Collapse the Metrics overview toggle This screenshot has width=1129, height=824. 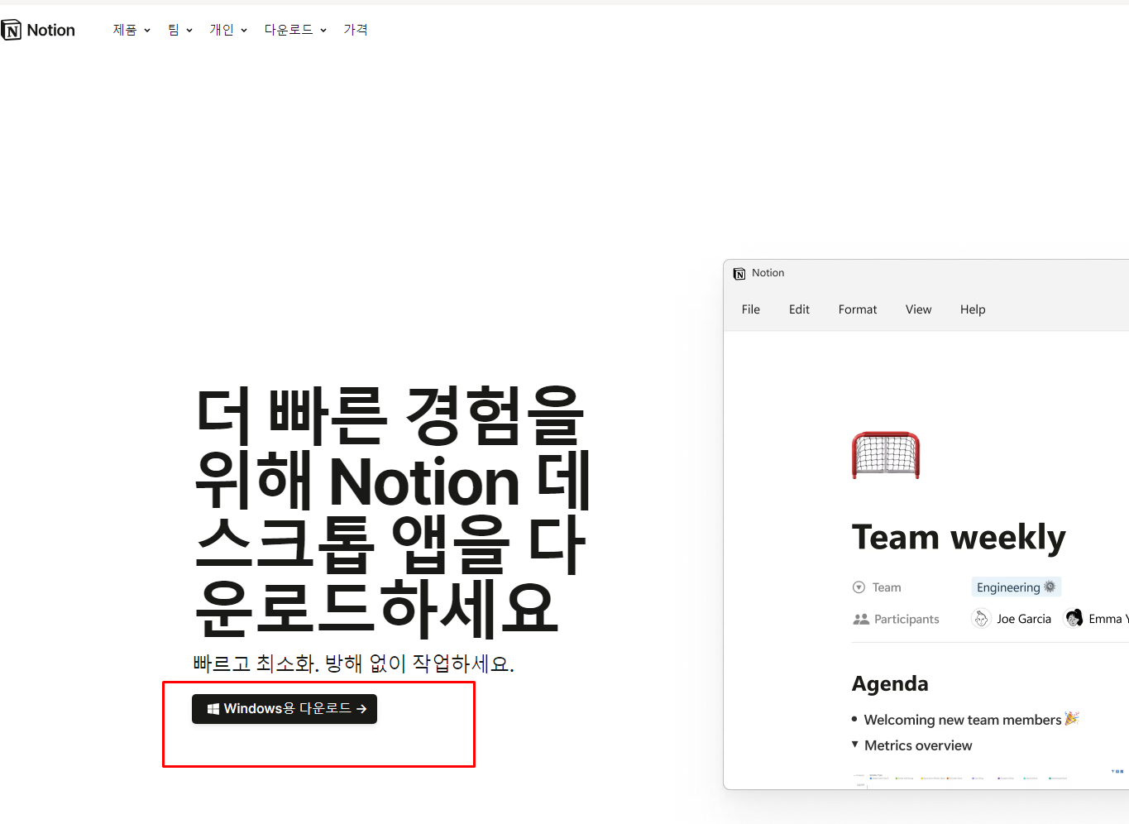(855, 745)
